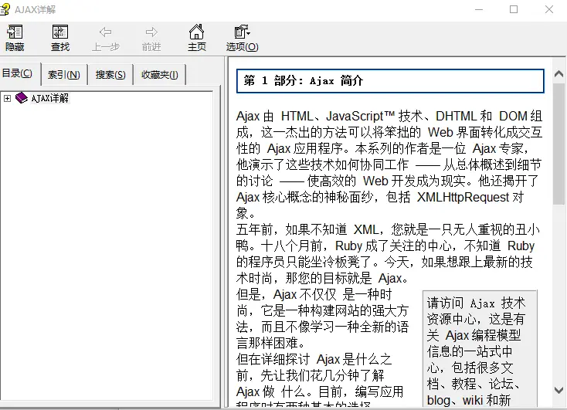The image size is (567, 410).
Task: Open the 查找 (Find) tool
Action: click(x=60, y=38)
